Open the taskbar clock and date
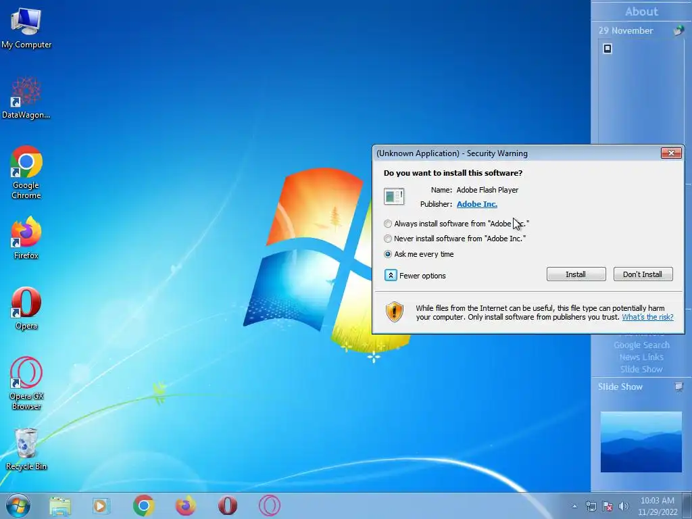Viewport: 692px width, 519px height. click(657, 506)
